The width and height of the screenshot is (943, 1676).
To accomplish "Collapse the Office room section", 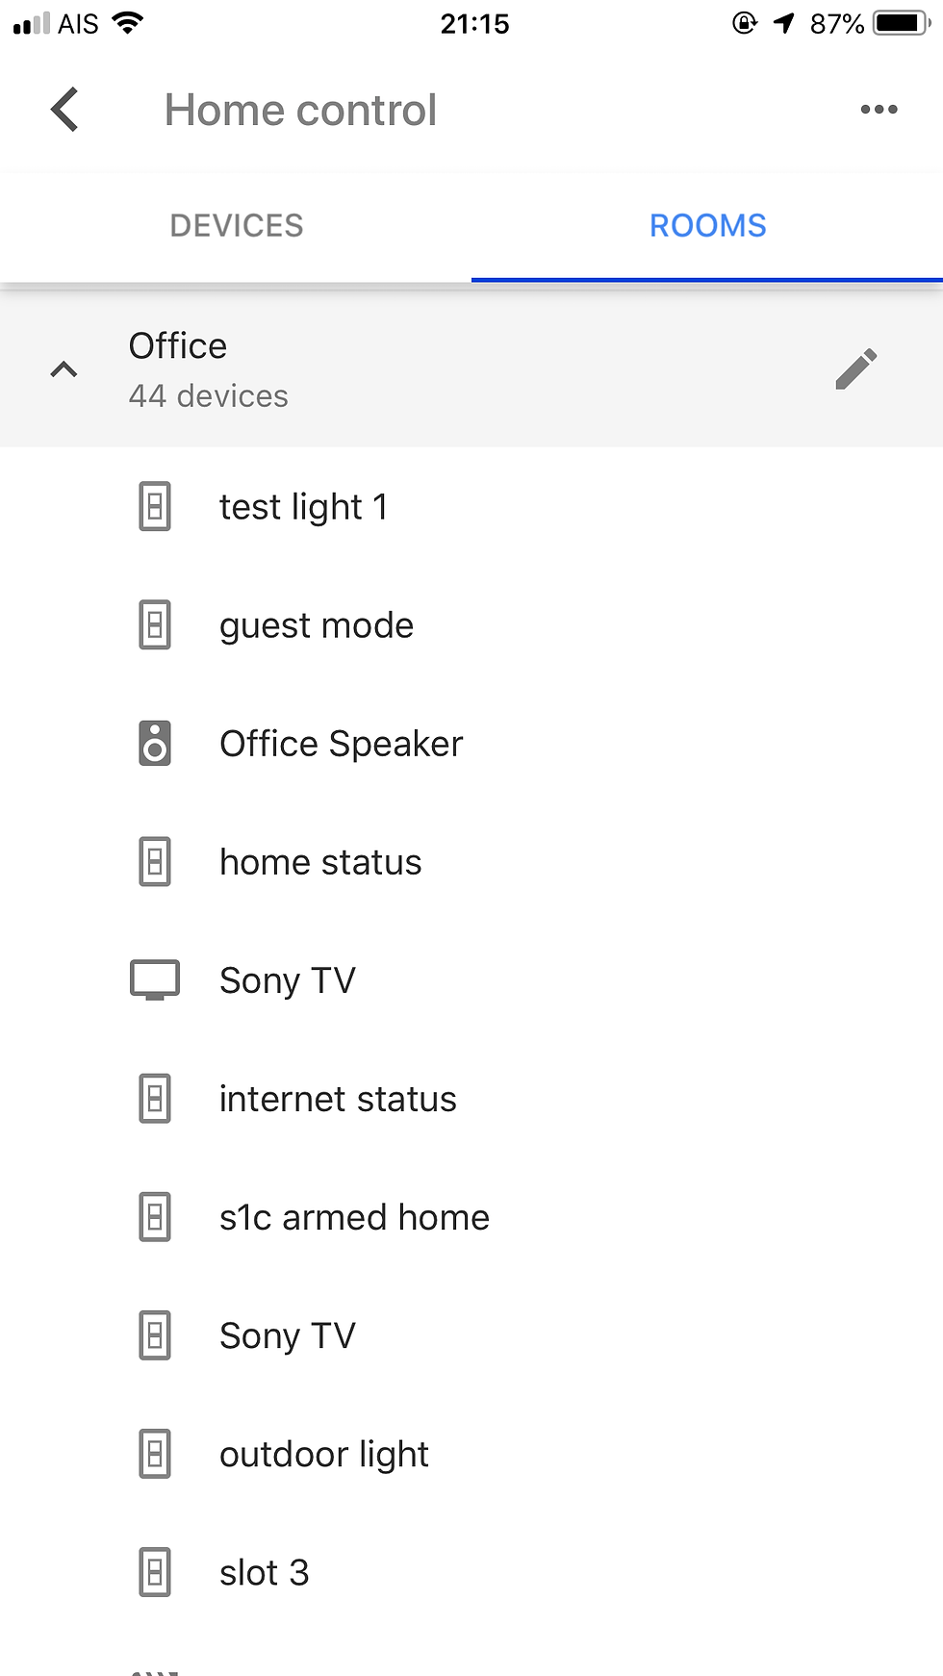I will point(64,369).
